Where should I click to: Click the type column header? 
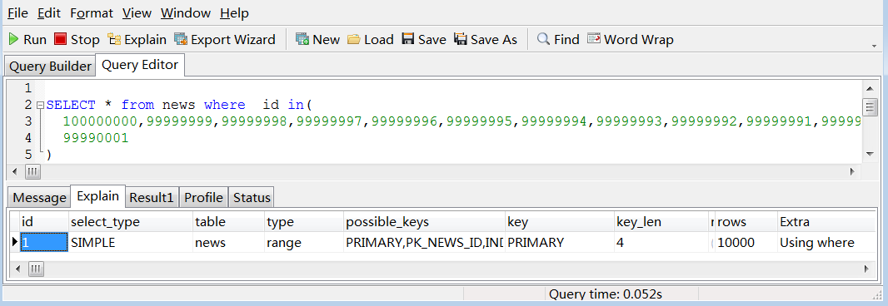tap(304, 222)
